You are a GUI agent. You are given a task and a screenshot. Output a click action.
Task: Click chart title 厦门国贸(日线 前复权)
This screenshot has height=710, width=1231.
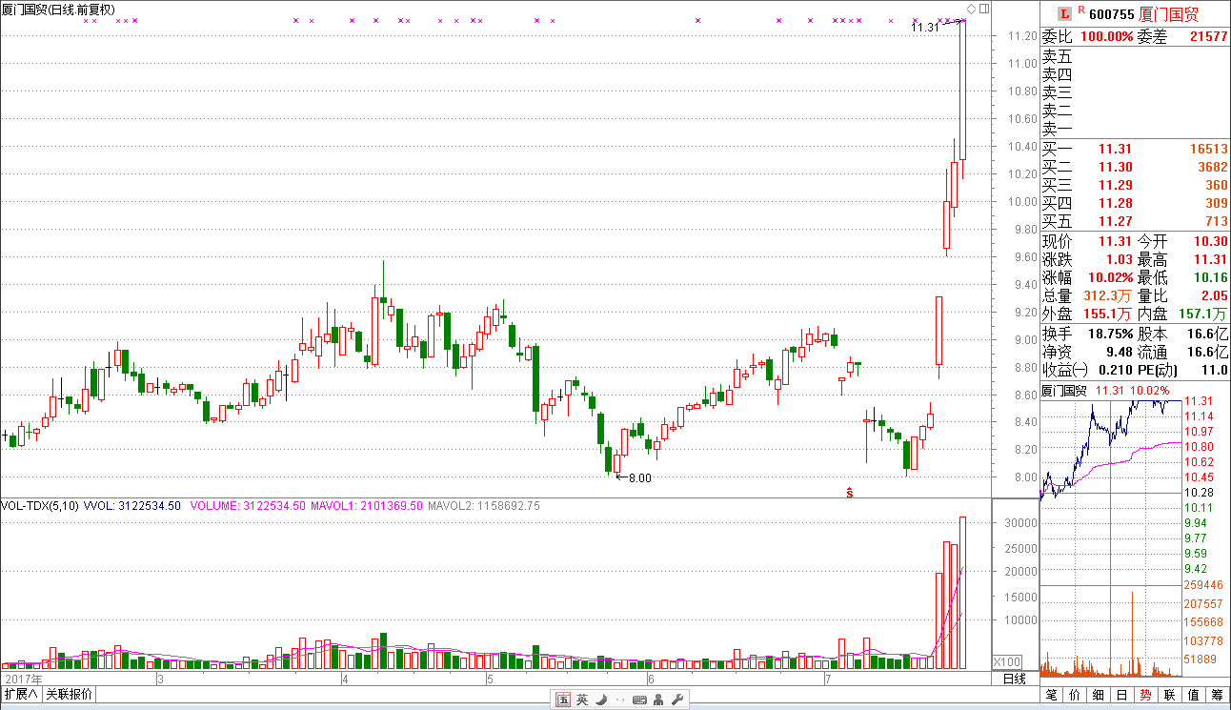click(x=59, y=10)
